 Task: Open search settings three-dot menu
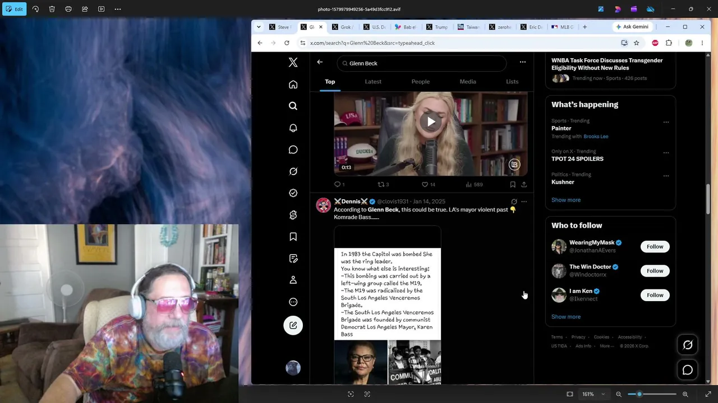click(522, 62)
